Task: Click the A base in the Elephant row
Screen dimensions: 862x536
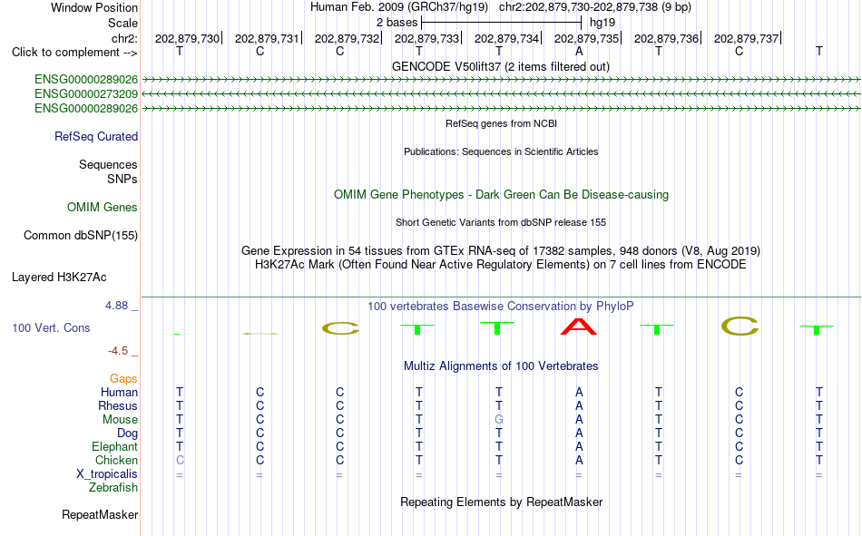Action: click(579, 446)
